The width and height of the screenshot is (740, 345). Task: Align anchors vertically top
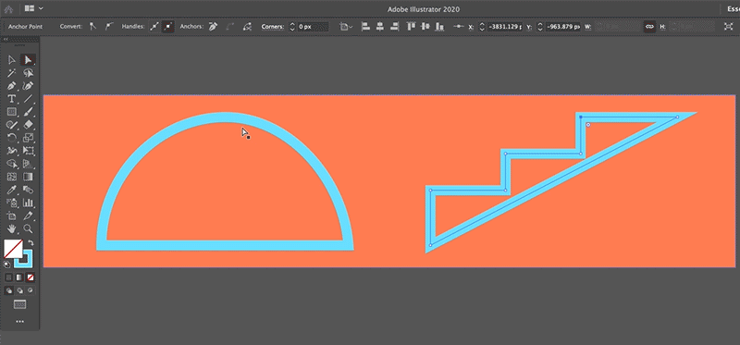coord(412,27)
